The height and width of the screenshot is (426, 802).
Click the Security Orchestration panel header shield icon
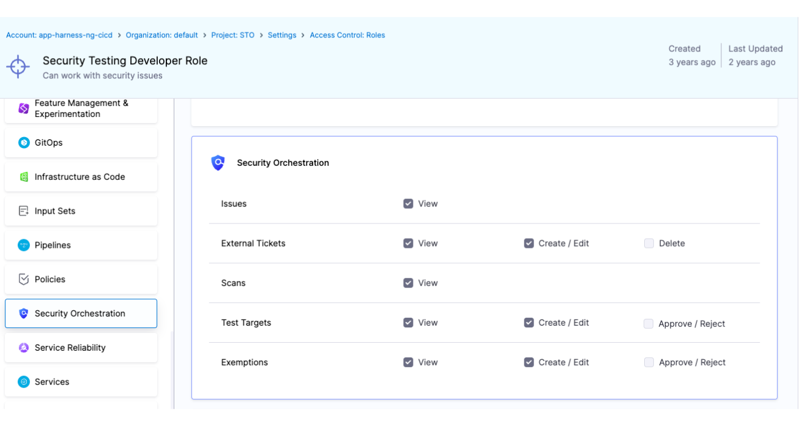tap(218, 163)
